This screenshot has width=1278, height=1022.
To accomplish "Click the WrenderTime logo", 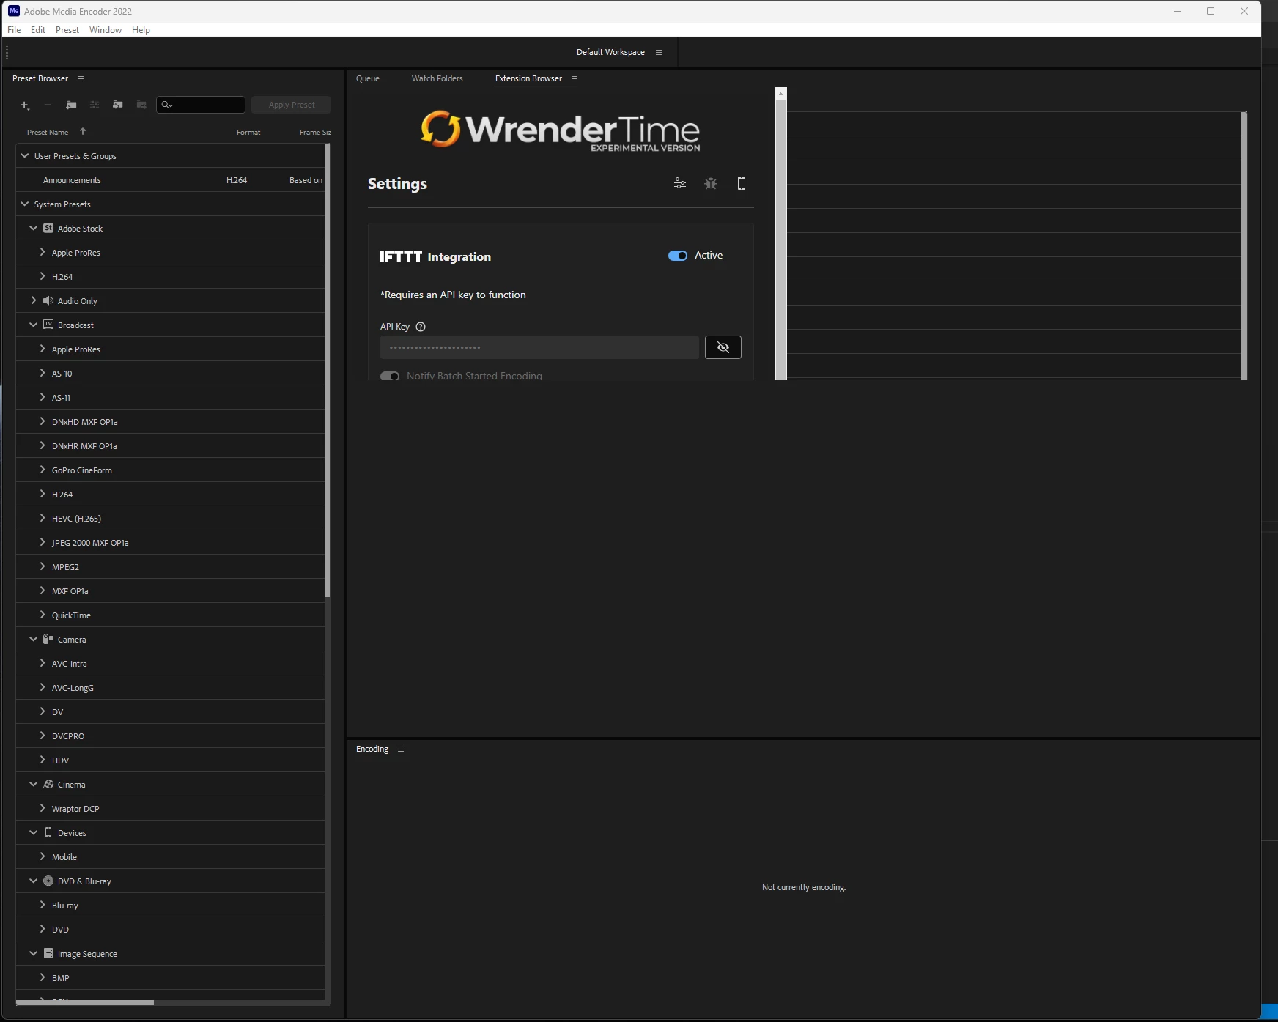I will tap(561, 130).
